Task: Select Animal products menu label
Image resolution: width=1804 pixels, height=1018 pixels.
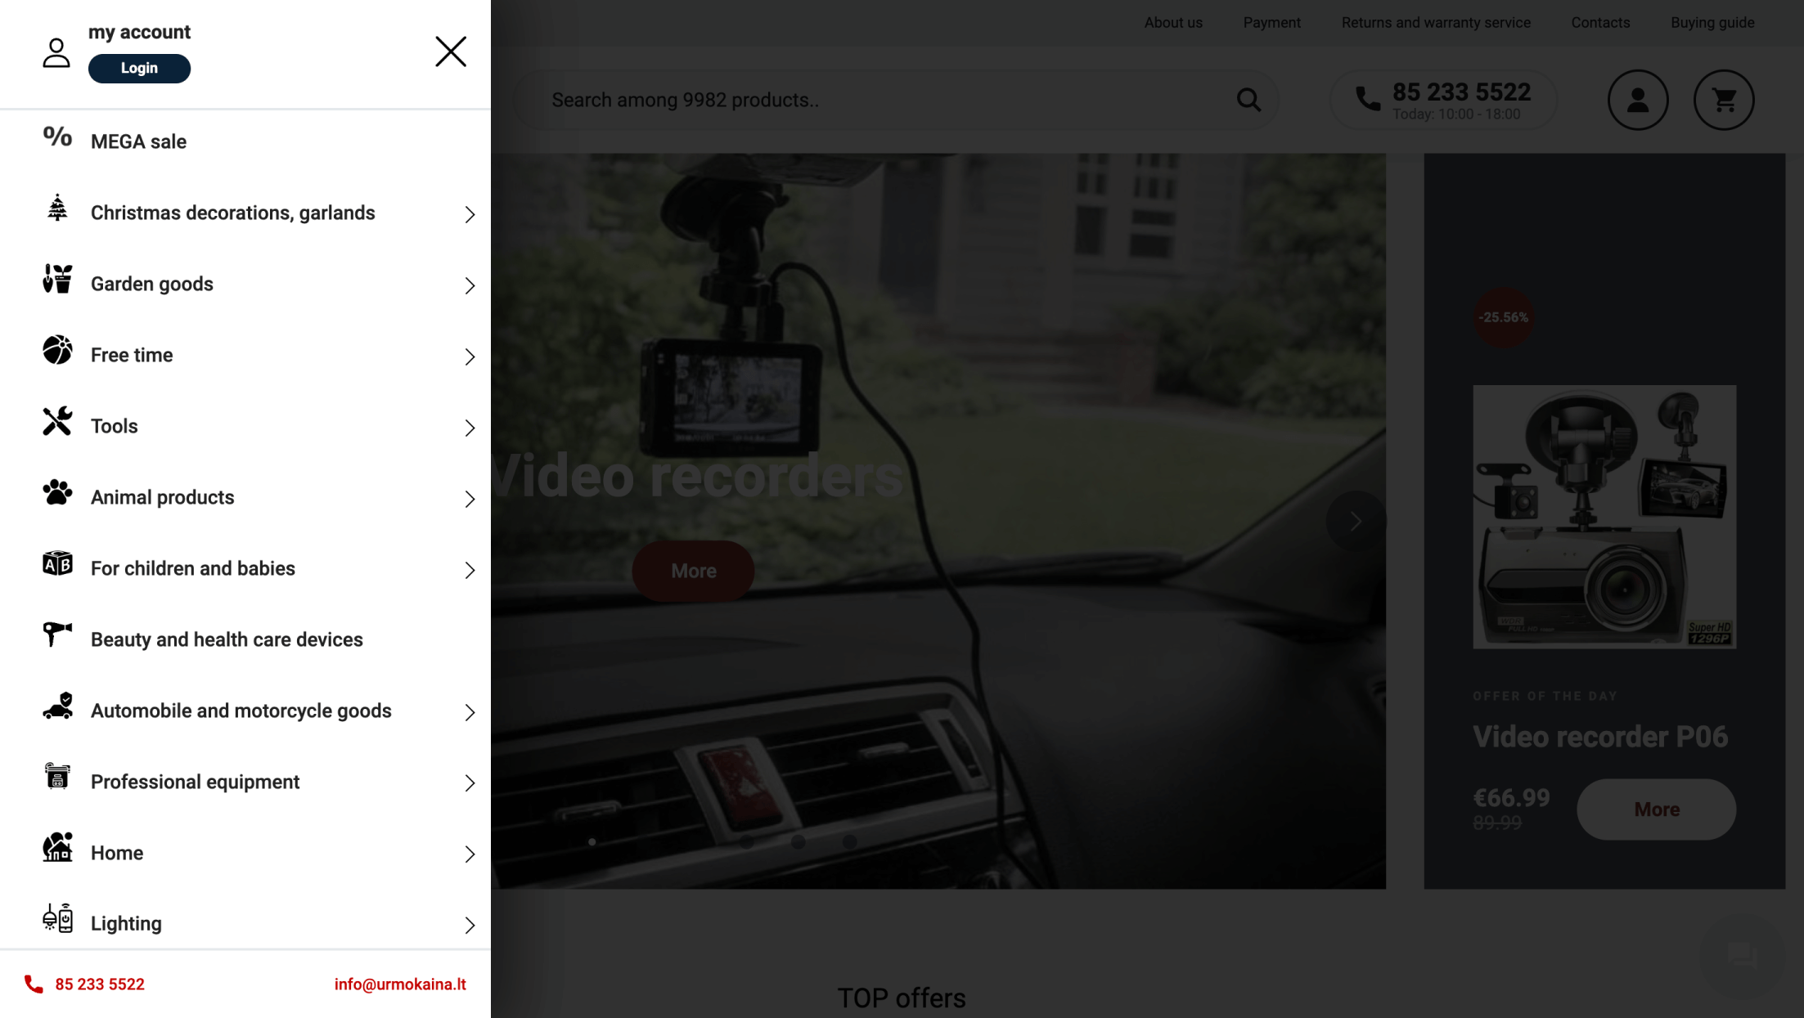Action: pyautogui.click(x=163, y=497)
